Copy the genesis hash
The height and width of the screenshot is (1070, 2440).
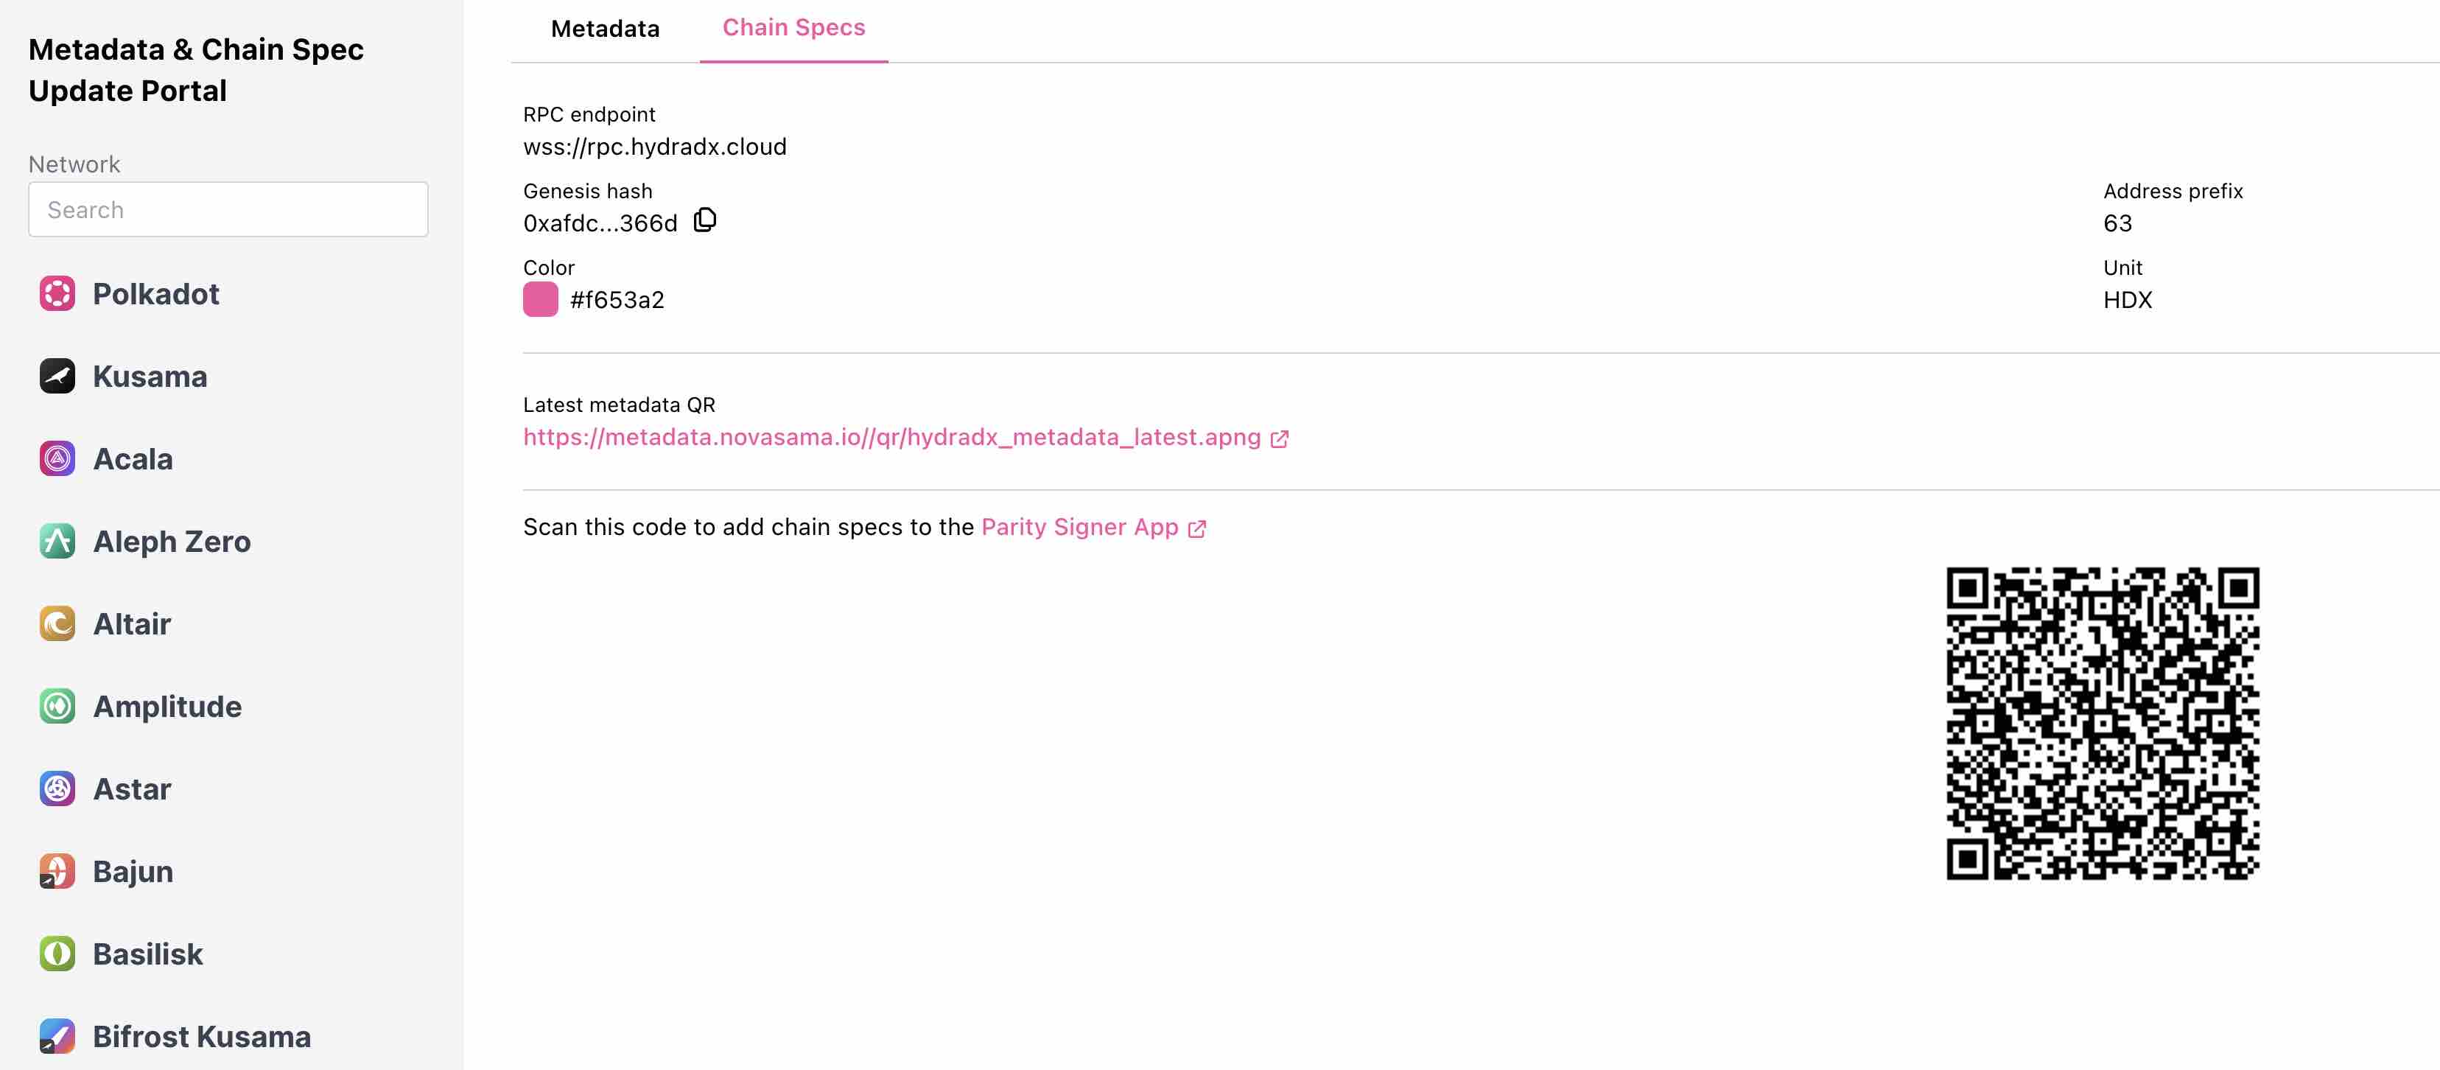[705, 221]
